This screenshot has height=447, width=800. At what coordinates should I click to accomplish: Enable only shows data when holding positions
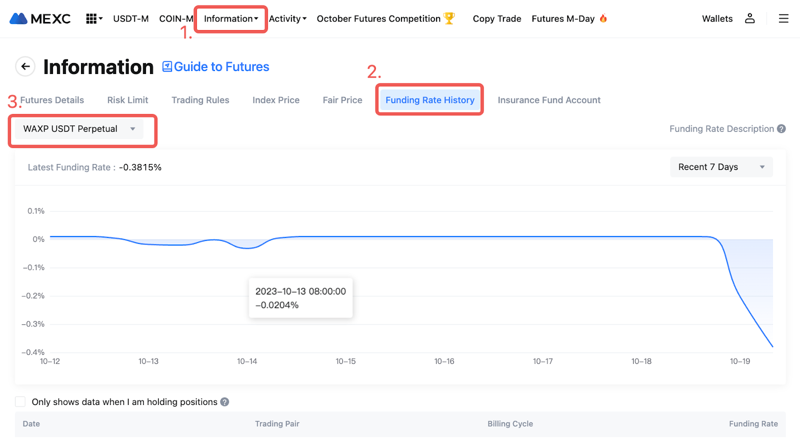point(20,402)
